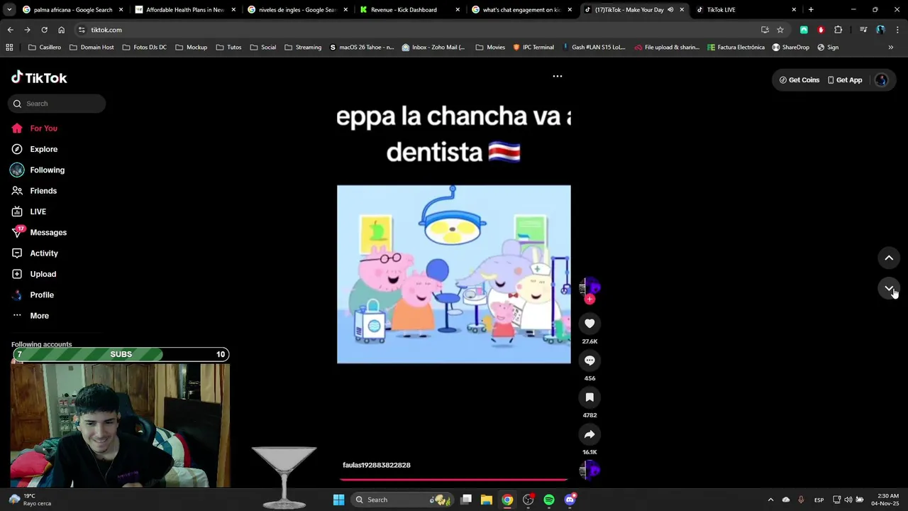Open the three-dot video options menu
908x511 pixels.
tap(558, 76)
